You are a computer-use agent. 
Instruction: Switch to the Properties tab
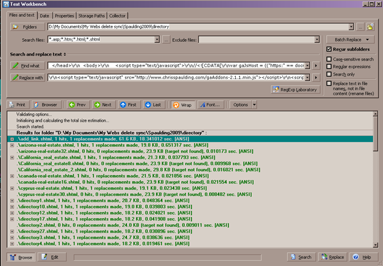click(64, 16)
